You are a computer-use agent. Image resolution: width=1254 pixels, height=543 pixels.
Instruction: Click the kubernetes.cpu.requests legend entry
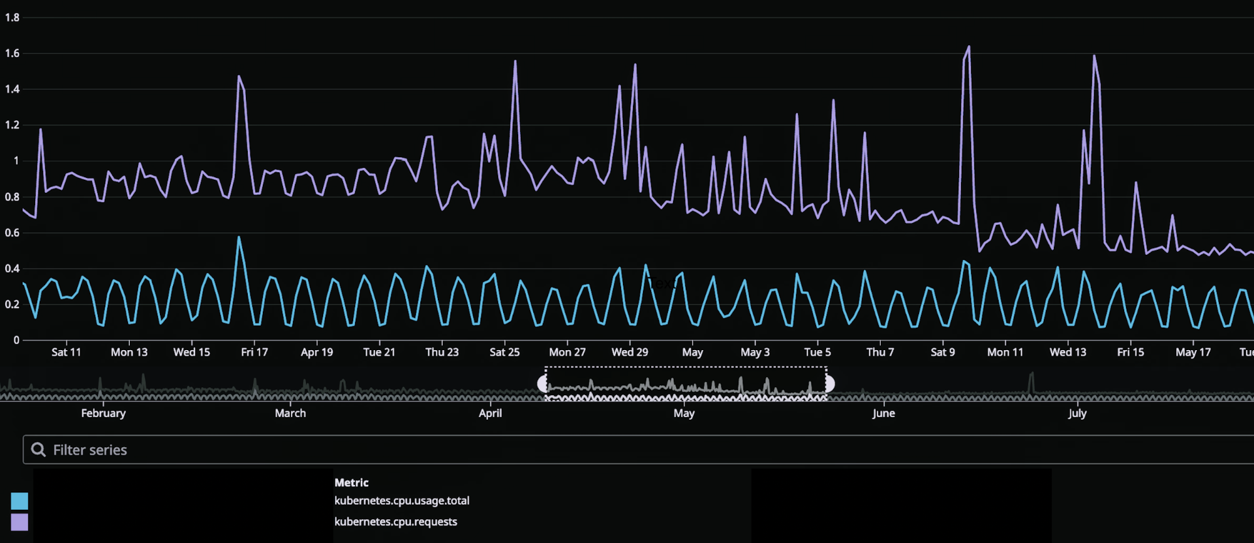tap(396, 522)
